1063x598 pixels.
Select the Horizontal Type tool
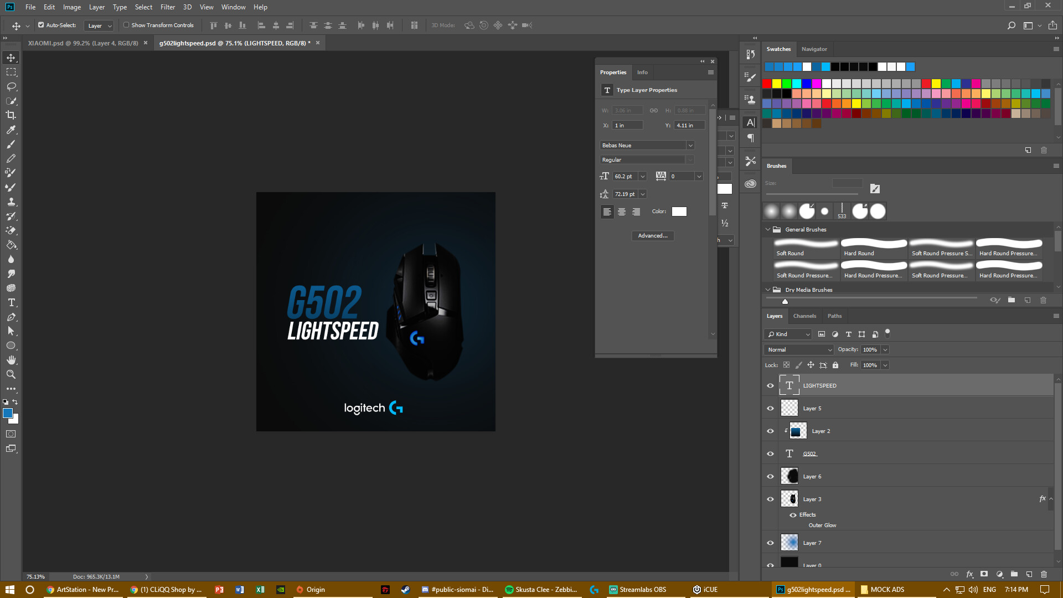[11, 302]
